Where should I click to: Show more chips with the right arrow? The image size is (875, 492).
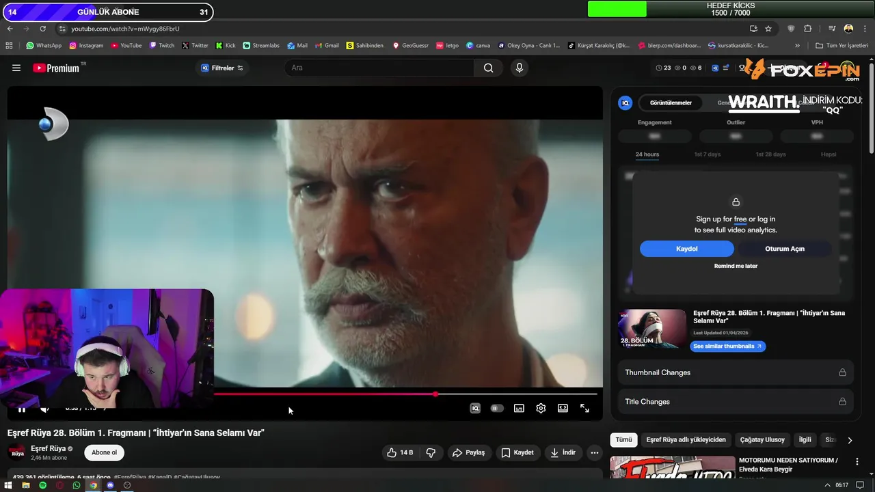click(x=850, y=440)
